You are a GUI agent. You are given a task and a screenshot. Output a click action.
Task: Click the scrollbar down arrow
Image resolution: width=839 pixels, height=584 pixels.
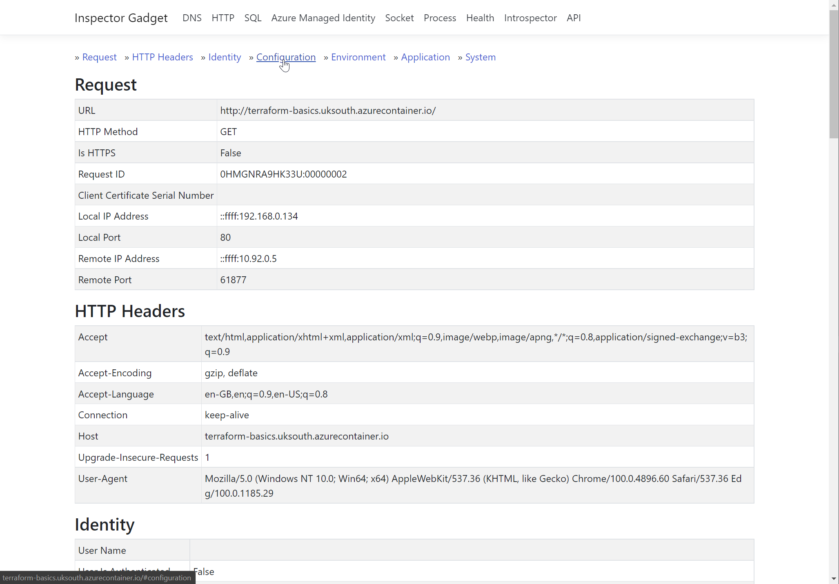[834, 579]
